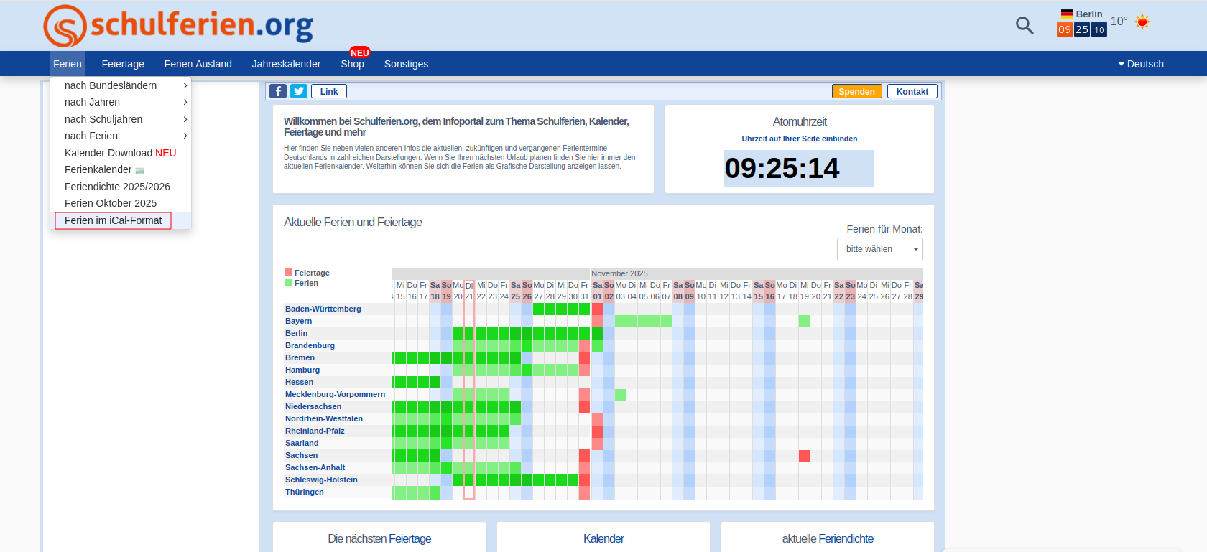Click the German flag next to Berlin
Viewport: 1207px width, 552px height.
tap(1067, 14)
